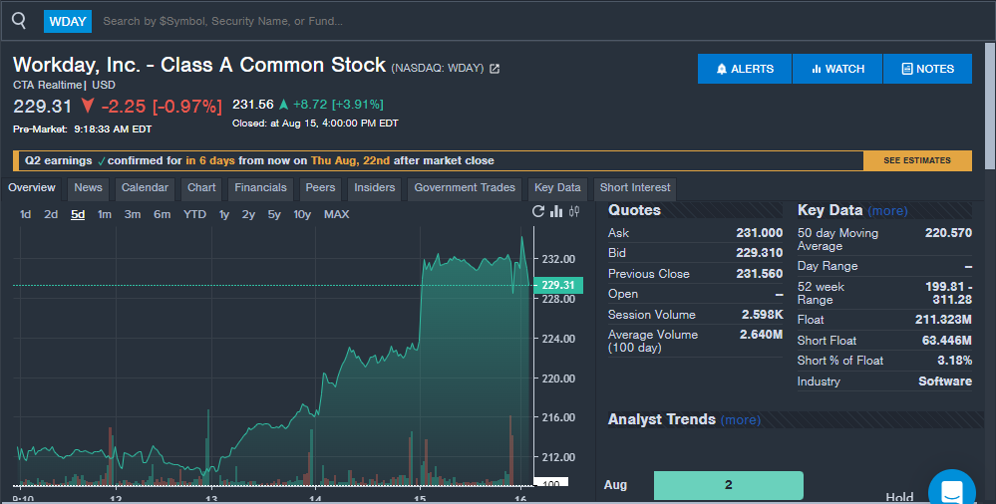Open the Government Trades tab
996x504 pixels.
pyautogui.click(x=465, y=188)
